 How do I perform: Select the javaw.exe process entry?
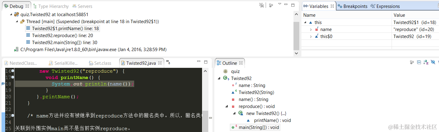tap(90, 49)
